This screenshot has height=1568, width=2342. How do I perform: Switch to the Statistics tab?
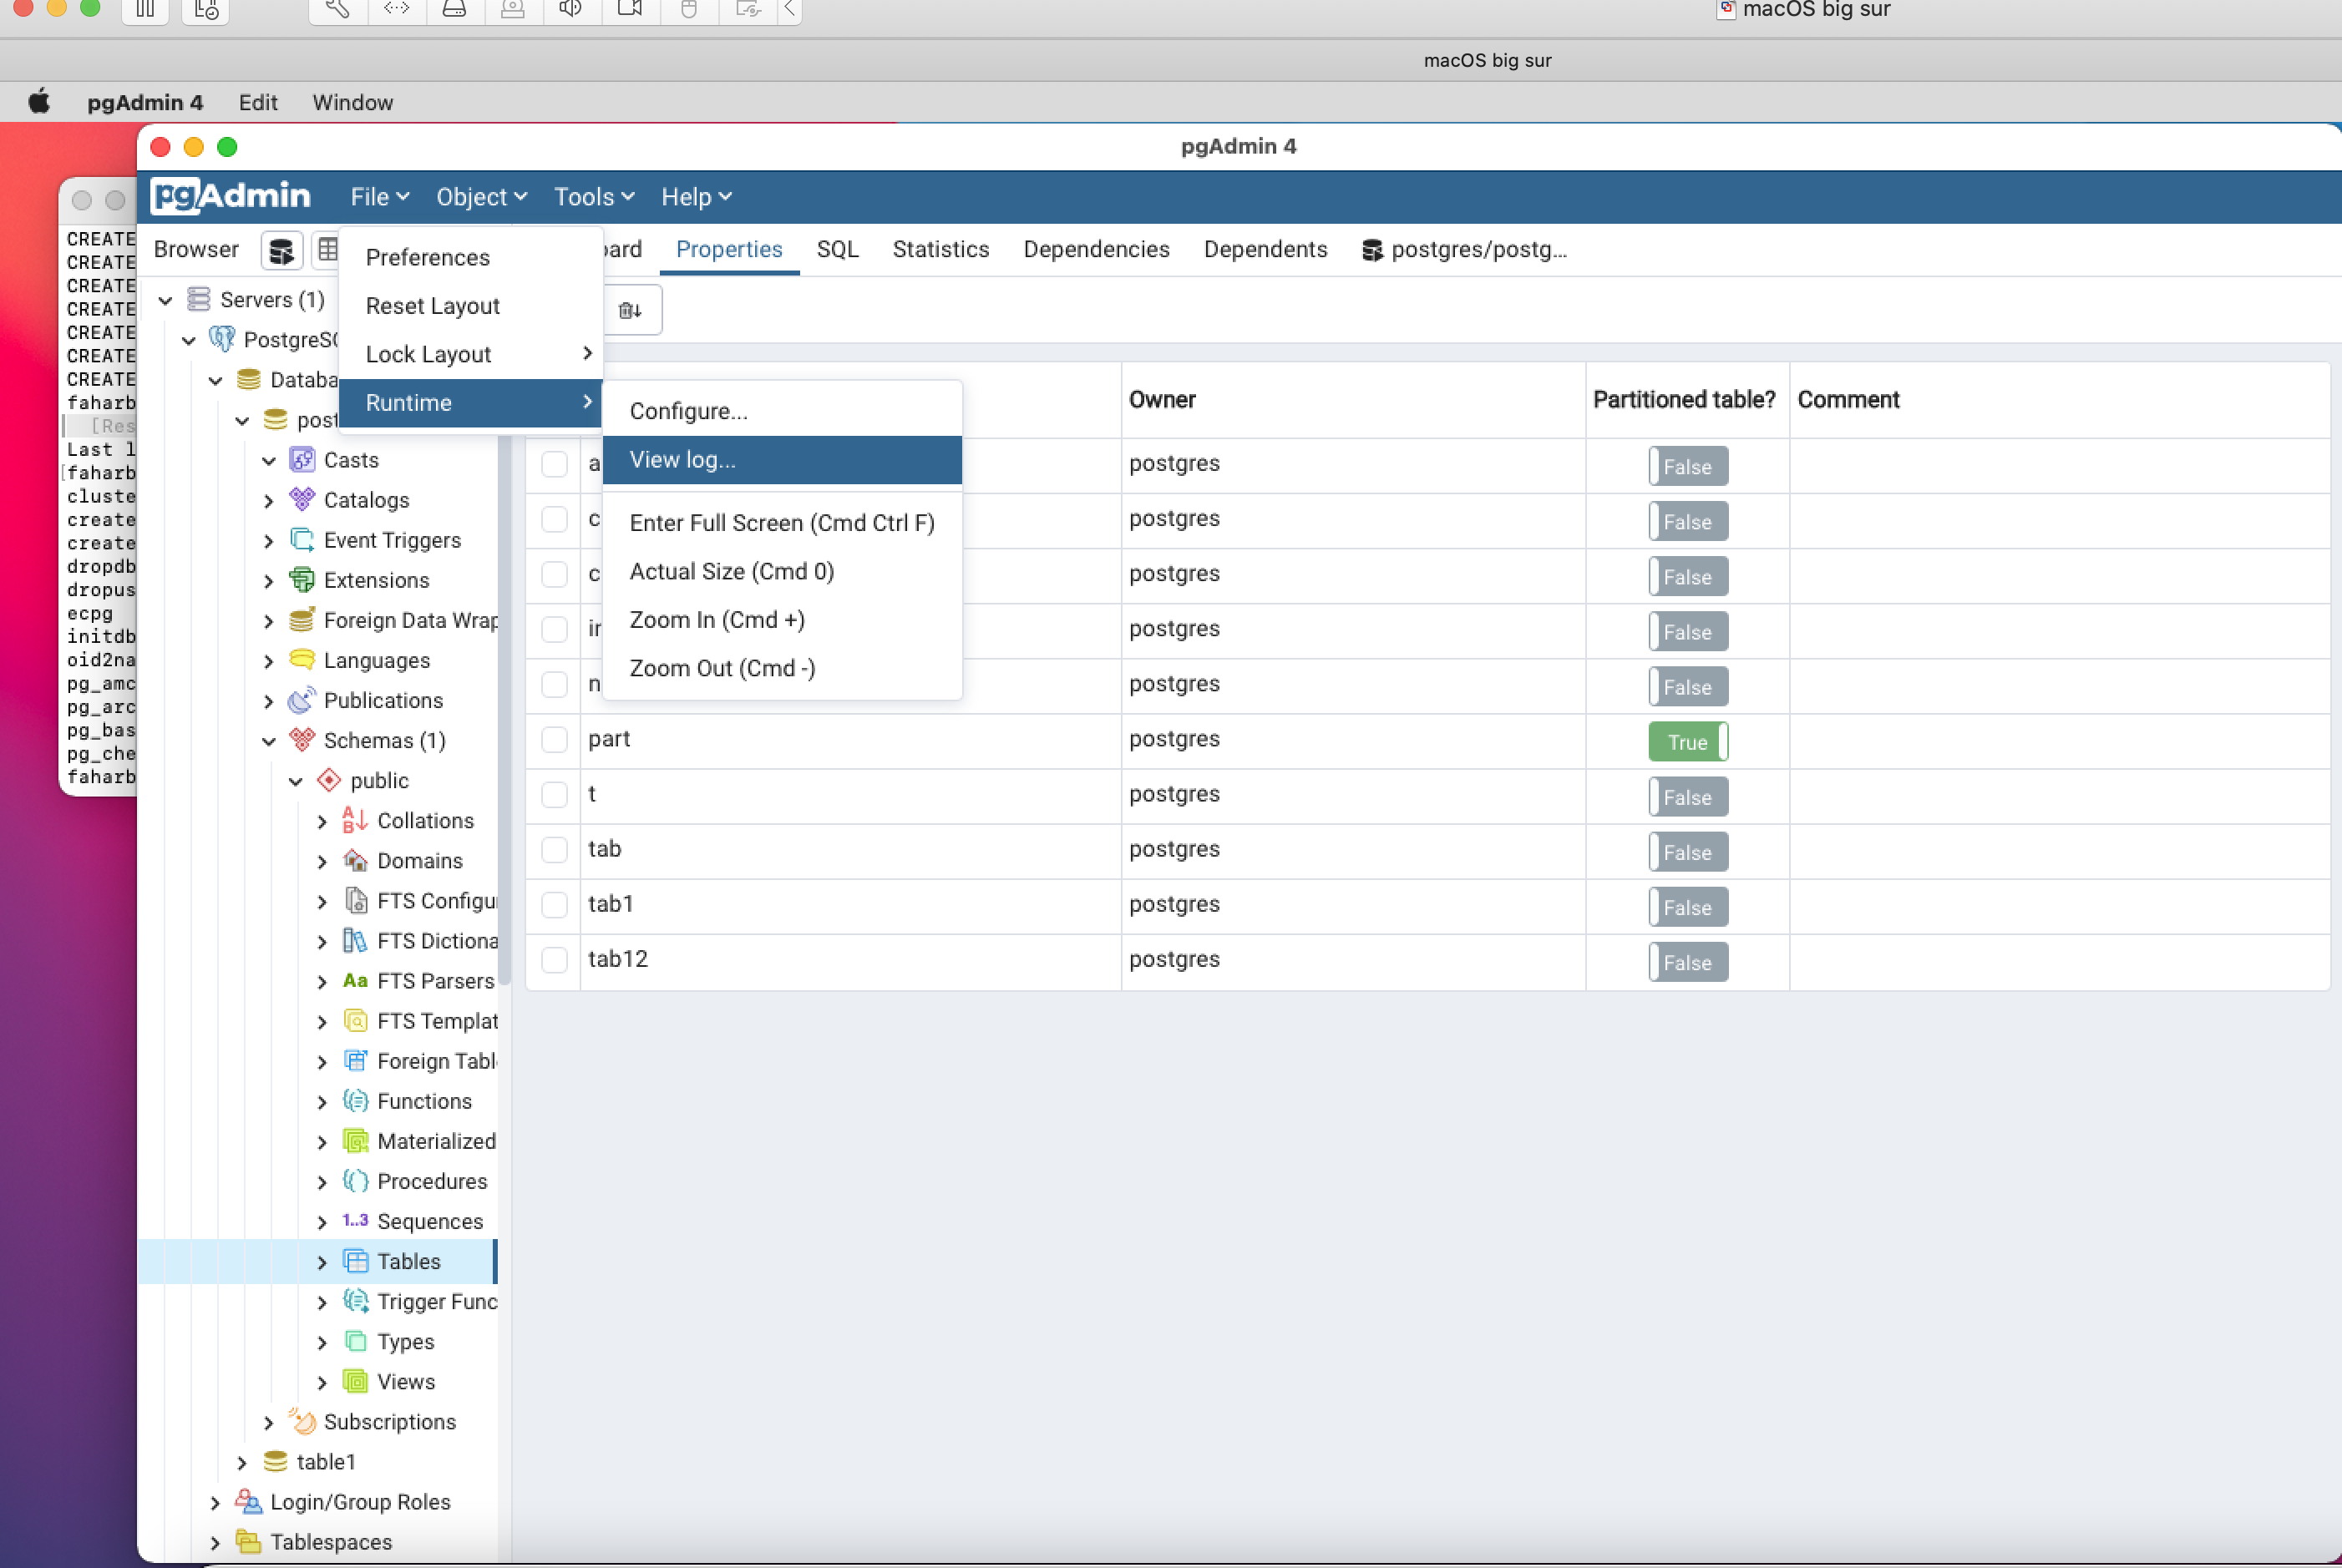click(x=940, y=250)
